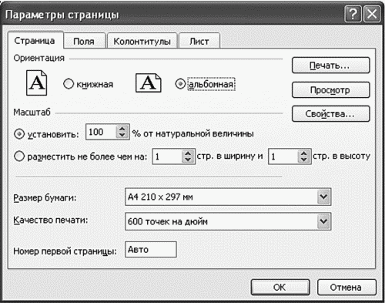The height and width of the screenshot is (303, 385).
Task: Click the Номер первой страницы input field
Action: 151,249
